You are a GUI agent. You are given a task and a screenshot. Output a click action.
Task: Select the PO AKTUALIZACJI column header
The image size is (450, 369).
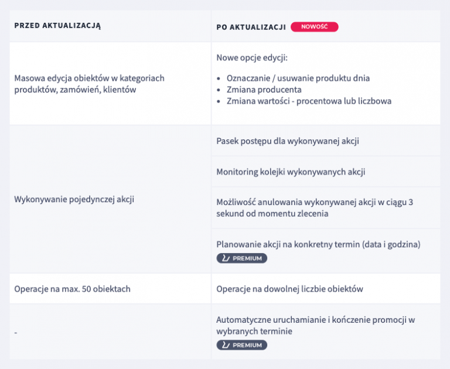(x=251, y=27)
